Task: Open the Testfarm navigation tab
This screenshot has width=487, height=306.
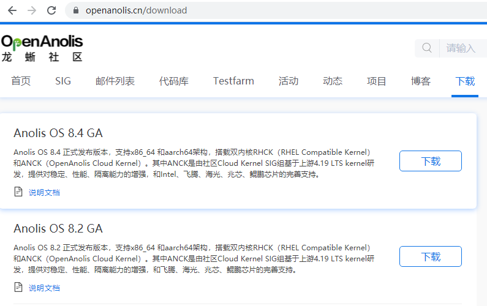Action: pyautogui.click(x=233, y=81)
